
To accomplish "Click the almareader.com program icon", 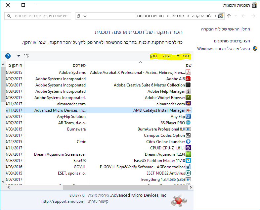I will (x=188, y=104).
